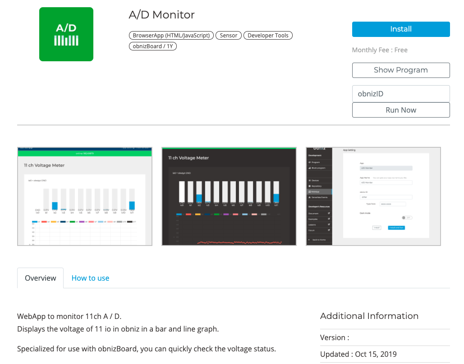The height and width of the screenshot is (364, 464).
Task: Switch to the How to use tab
Action: click(x=90, y=278)
